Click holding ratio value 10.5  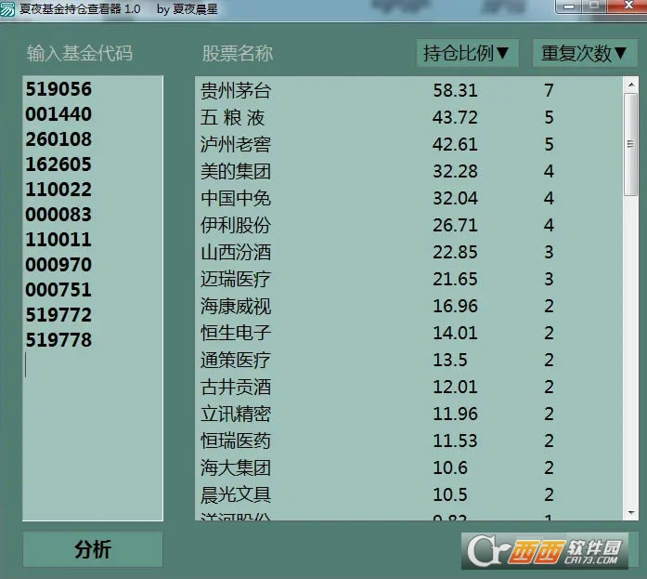click(450, 494)
